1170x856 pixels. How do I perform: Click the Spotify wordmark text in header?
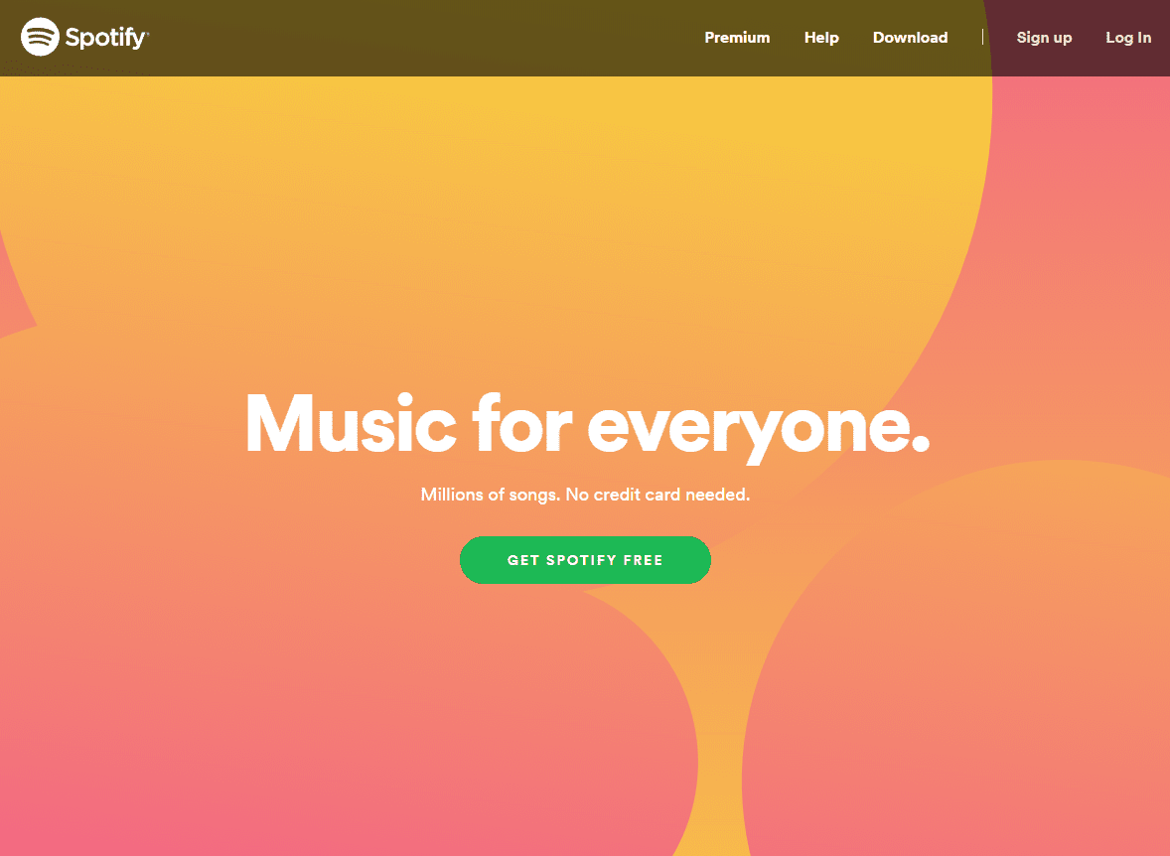pos(106,38)
